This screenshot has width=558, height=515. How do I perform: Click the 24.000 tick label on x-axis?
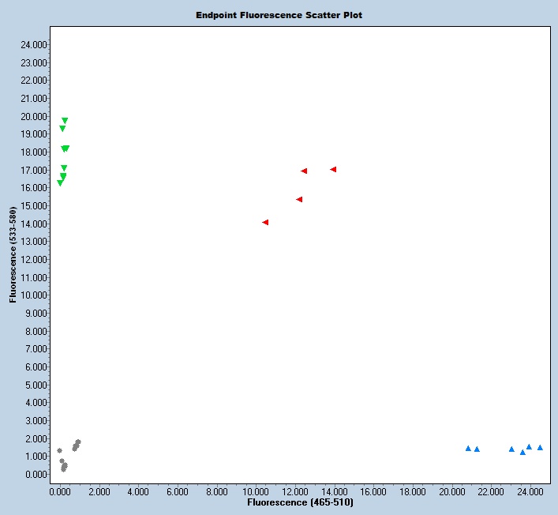(528, 491)
